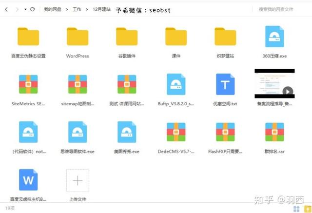Select the 美图秀秀.exe icon
This screenshot has height=213, width=312.
(127, 132)
